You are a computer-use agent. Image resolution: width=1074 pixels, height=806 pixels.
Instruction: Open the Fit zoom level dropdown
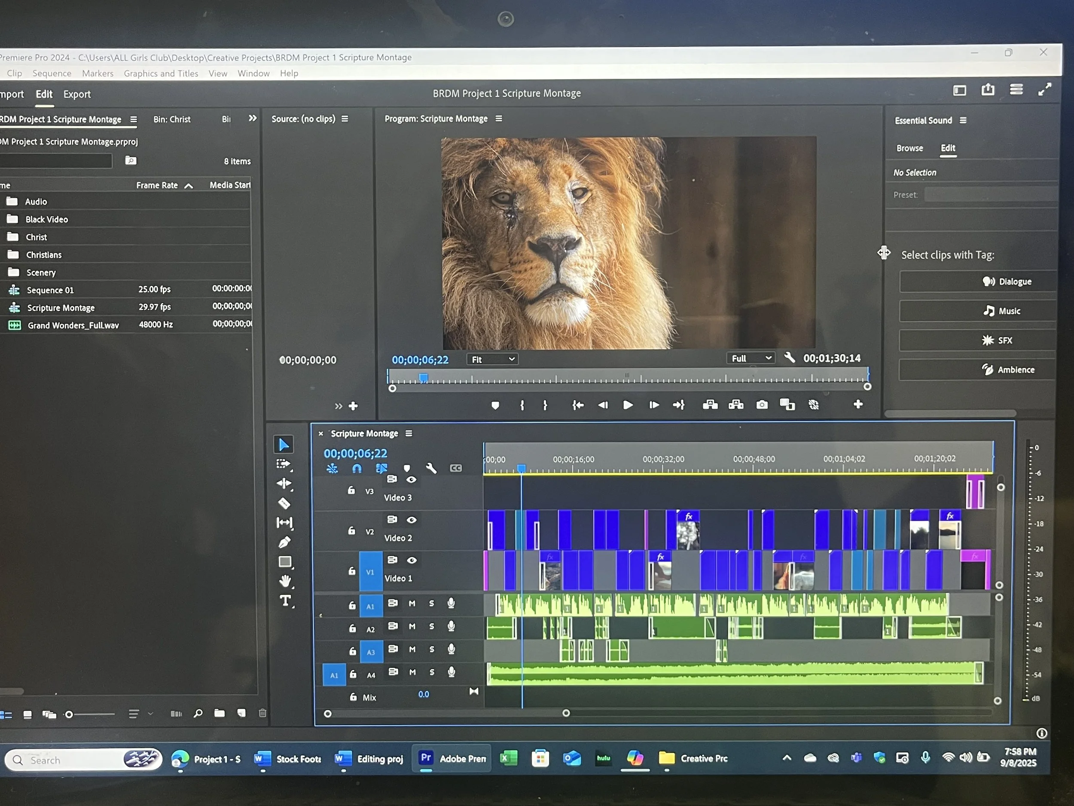coord(492,359)
